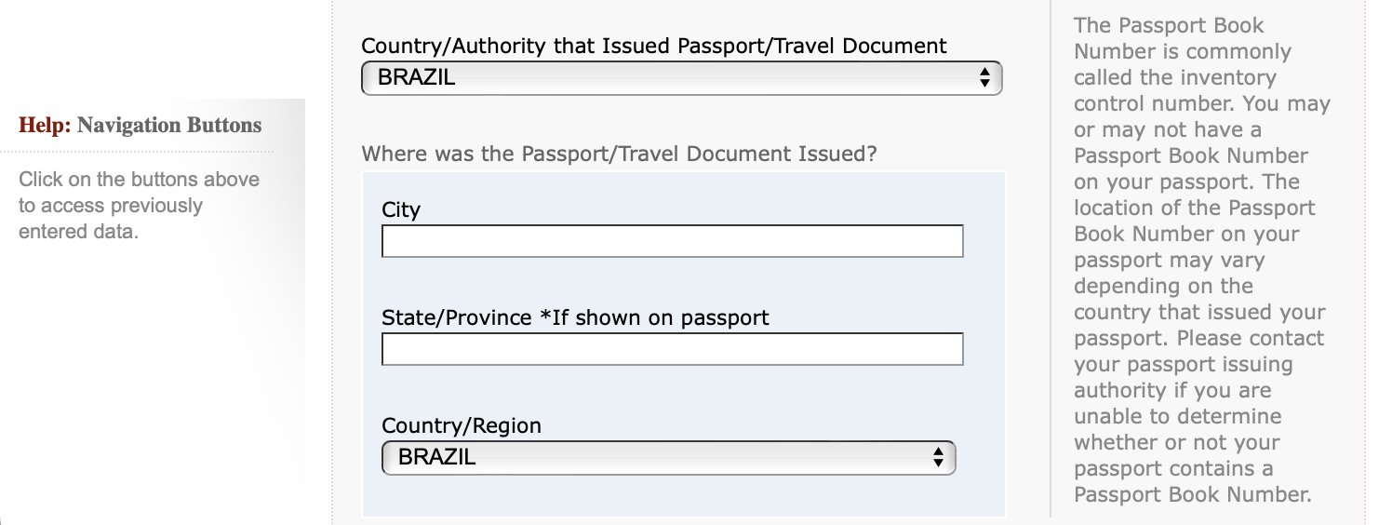The image size is (1392, 525).
Task: Select the BRAZIL value in Country/Region dropdown
Action: click(x=436, y=457)
